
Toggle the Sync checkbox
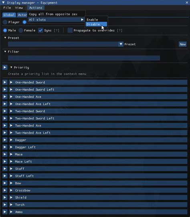[x=40, y=31]
